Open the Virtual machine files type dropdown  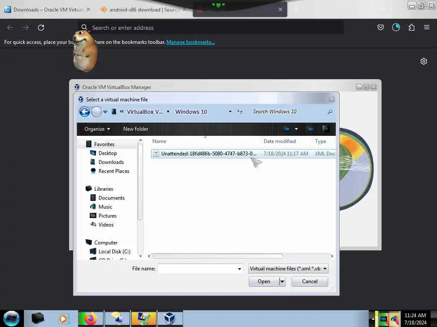point(288,269)
